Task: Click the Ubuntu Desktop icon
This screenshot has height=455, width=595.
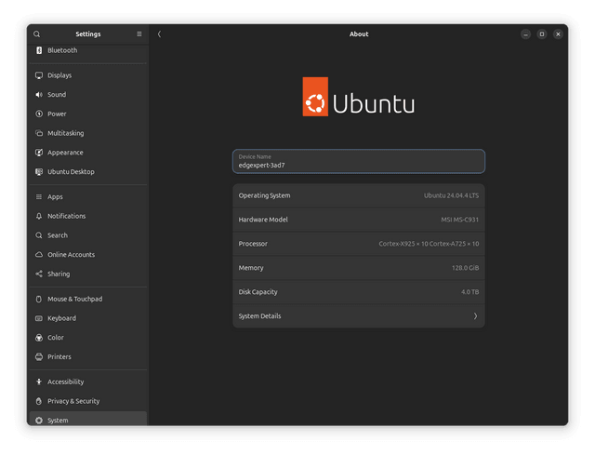Action: (x=39, y=171)
